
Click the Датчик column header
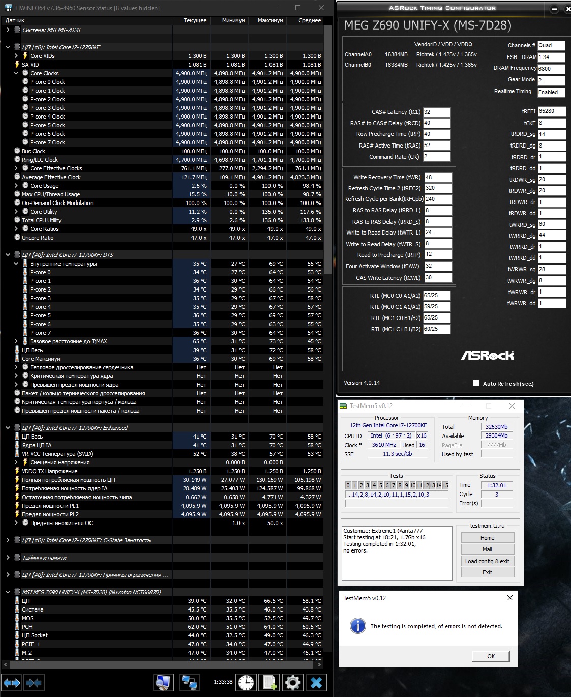86,20
